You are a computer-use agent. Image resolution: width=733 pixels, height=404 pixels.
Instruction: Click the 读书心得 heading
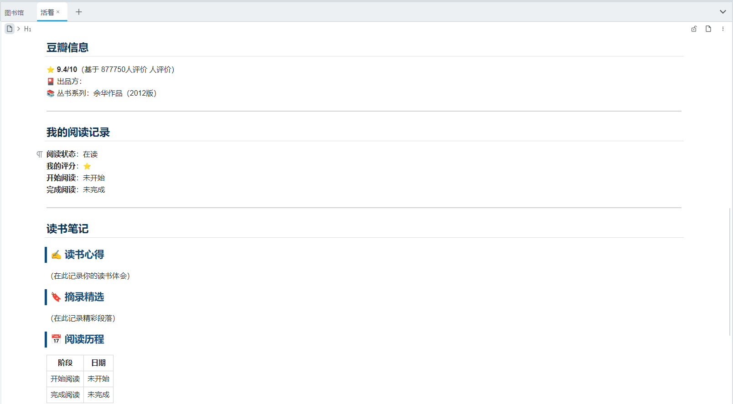(x=84, y=255)
